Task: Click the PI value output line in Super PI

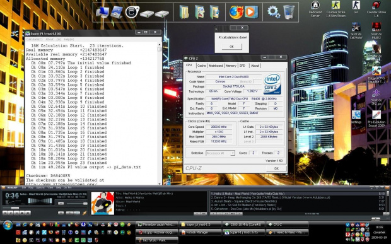Action: 86,167
